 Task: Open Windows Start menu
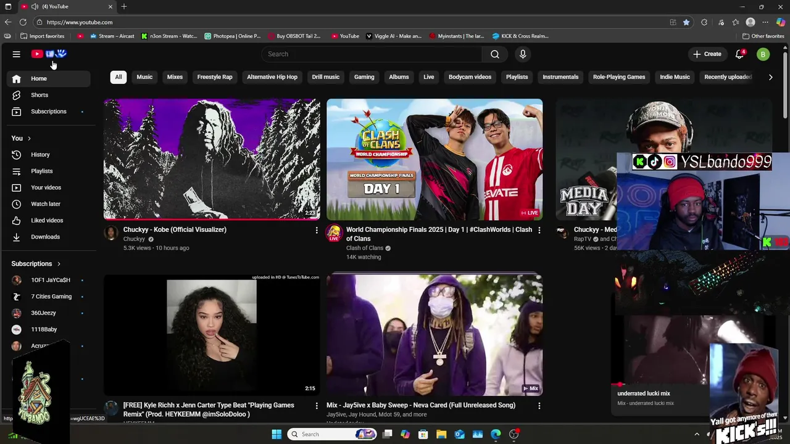coord(276,434)
